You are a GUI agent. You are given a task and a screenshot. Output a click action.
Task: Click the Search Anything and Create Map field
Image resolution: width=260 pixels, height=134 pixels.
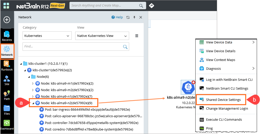pyautogui.click(x=108, y=6)
